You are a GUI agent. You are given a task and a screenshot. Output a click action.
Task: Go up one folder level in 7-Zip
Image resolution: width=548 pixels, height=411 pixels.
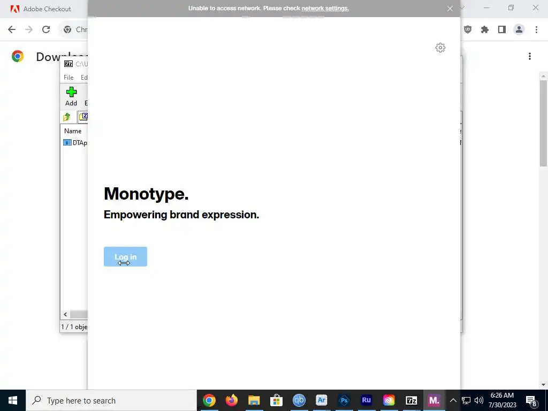[67, 117]
